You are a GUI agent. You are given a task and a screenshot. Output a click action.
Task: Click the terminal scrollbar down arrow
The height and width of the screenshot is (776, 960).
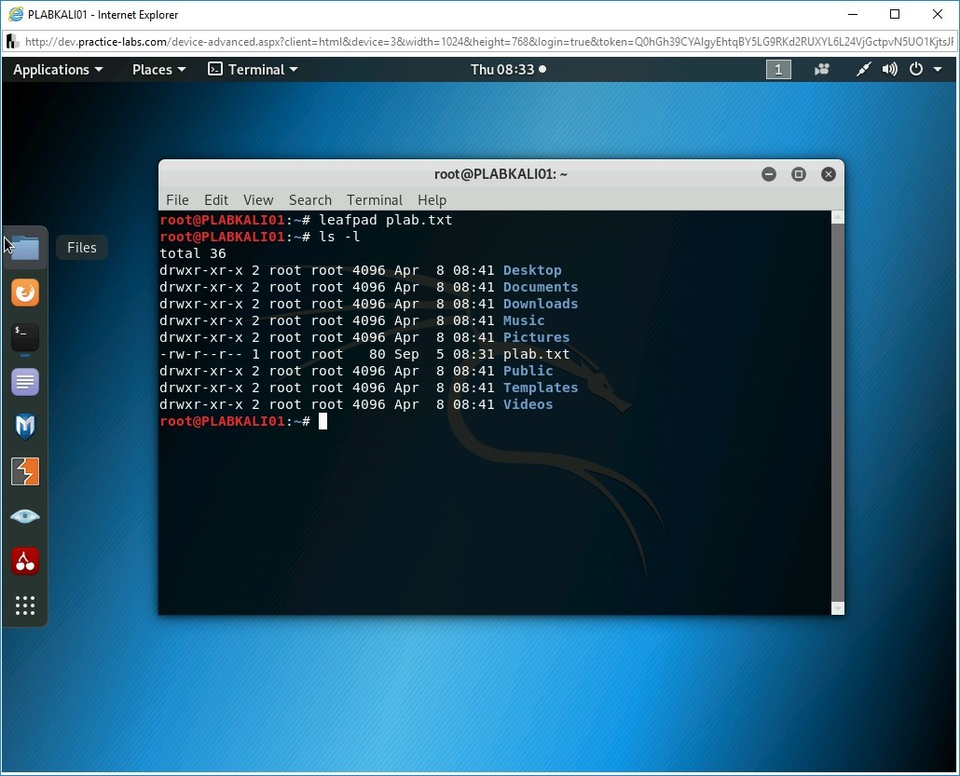(837, 607)
